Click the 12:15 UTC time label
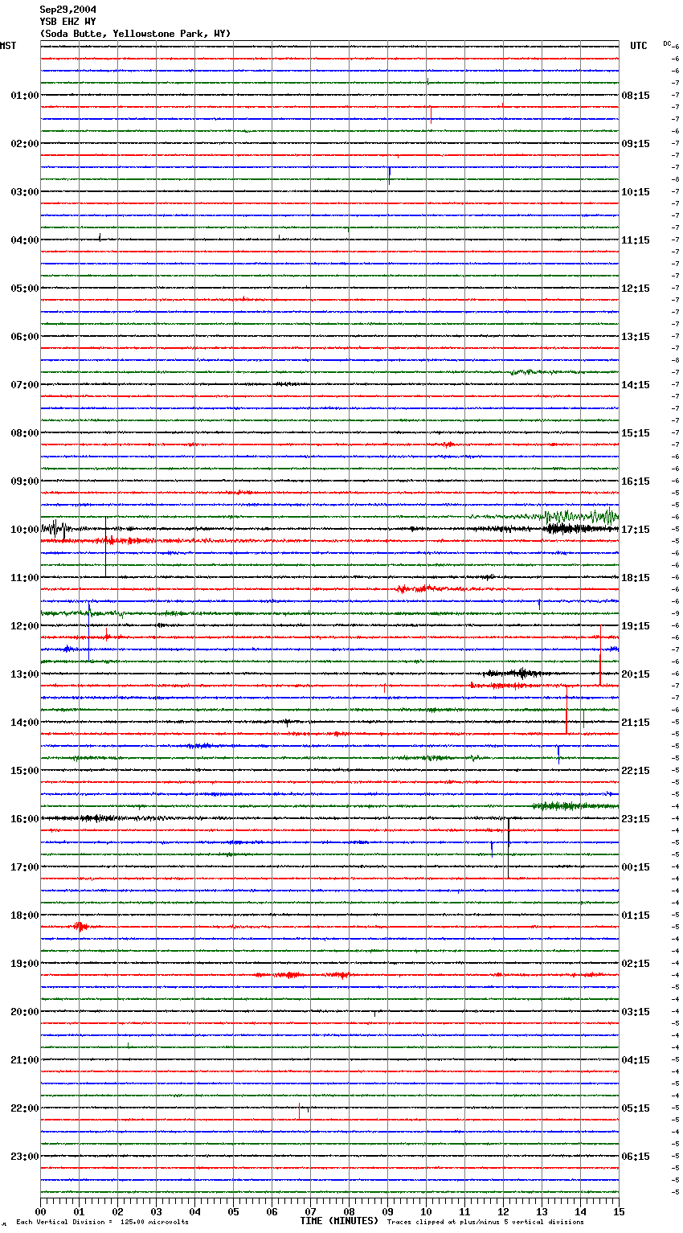The height and width of the screenshot is (1233, 683). point(636,289)
